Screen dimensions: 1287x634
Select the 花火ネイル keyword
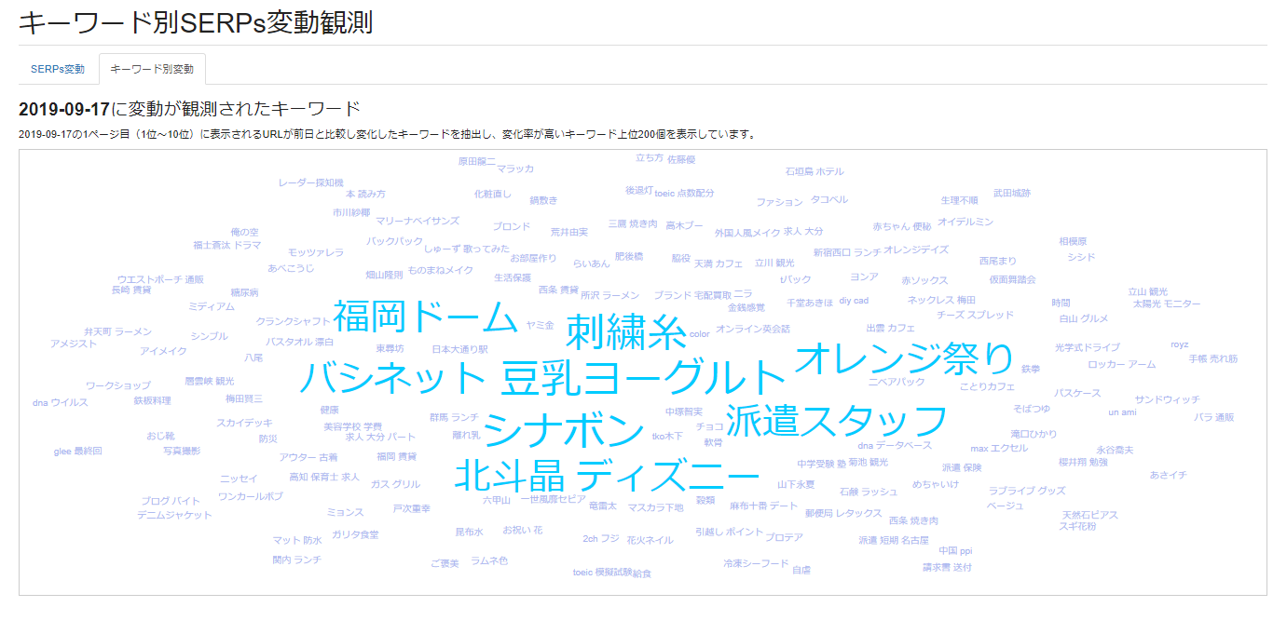click(x=650, y=539)
